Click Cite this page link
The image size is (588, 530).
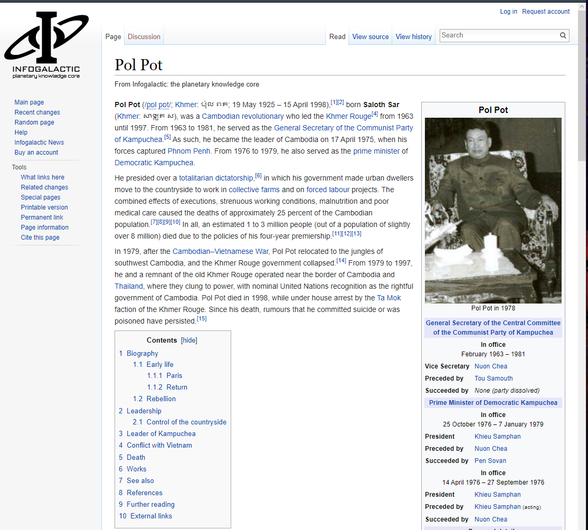[x=40, y=238]
